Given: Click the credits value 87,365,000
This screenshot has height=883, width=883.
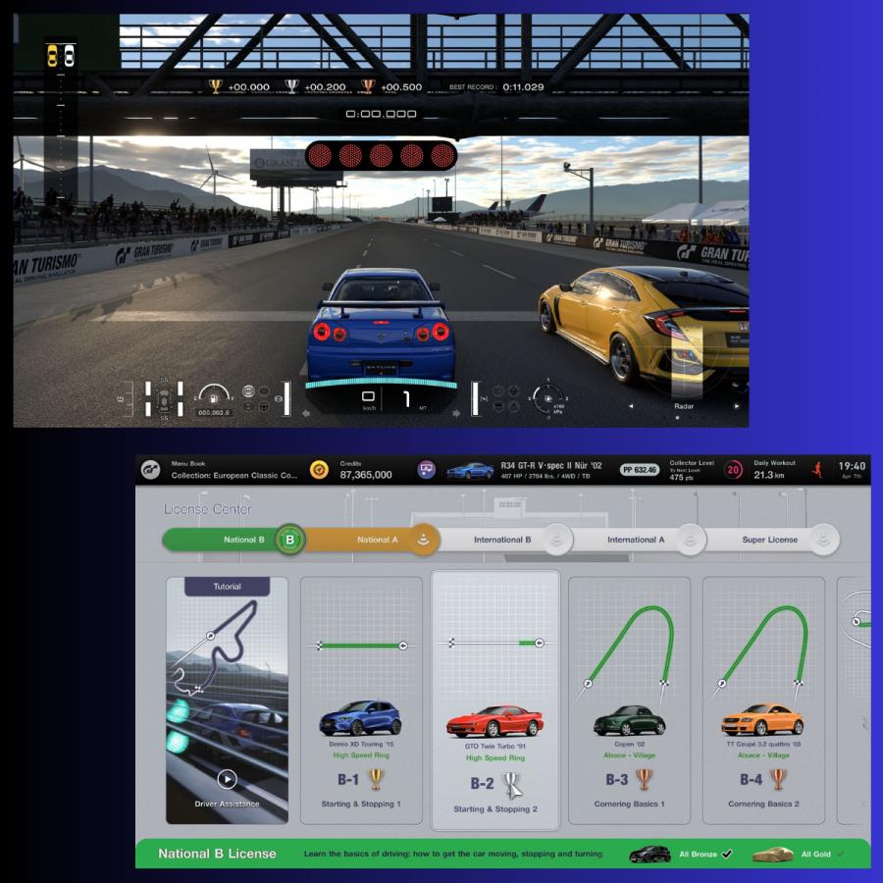Looking at the screenshot, I should pos(366,475).
